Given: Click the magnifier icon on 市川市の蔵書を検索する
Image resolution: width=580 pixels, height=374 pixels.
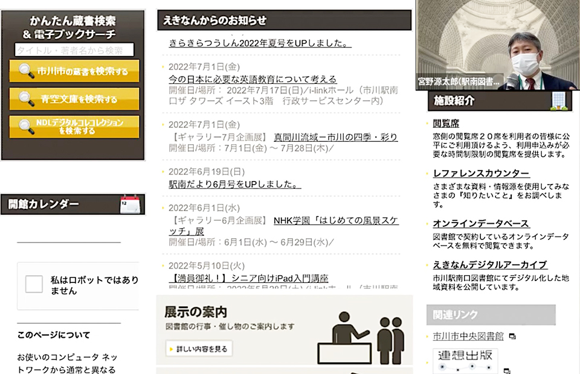Looking at the screenshot, I should tap(27, 71).
